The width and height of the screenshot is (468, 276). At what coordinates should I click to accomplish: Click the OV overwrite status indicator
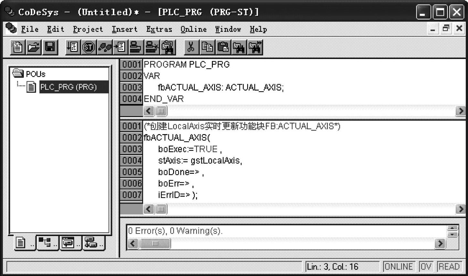click(x=426, y=267)
